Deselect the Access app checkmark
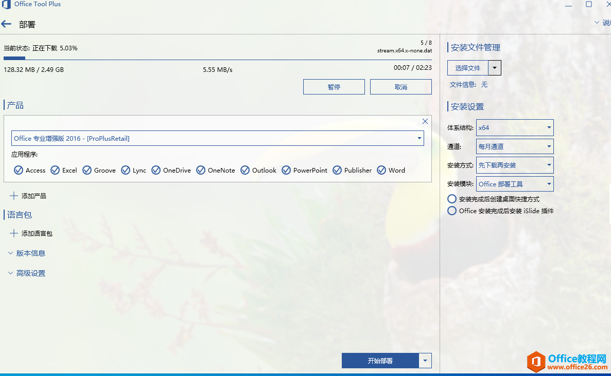Viewport: 611px width, 376px height. 18,170
